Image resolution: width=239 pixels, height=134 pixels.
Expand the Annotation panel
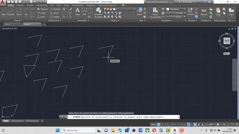tap(83, 20)
